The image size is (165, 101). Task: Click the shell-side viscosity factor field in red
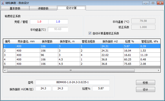39,22
